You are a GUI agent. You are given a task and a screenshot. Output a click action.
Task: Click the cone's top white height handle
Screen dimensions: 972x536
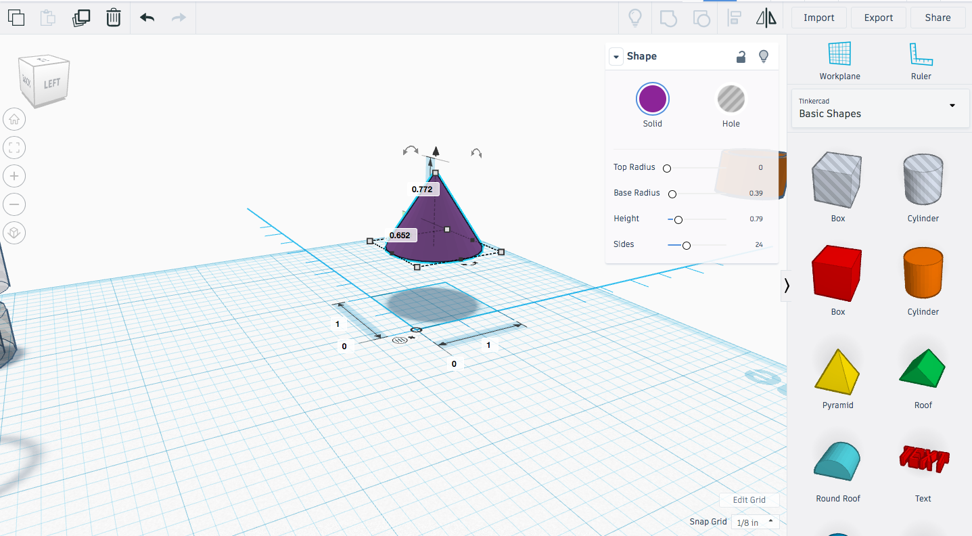436,173
